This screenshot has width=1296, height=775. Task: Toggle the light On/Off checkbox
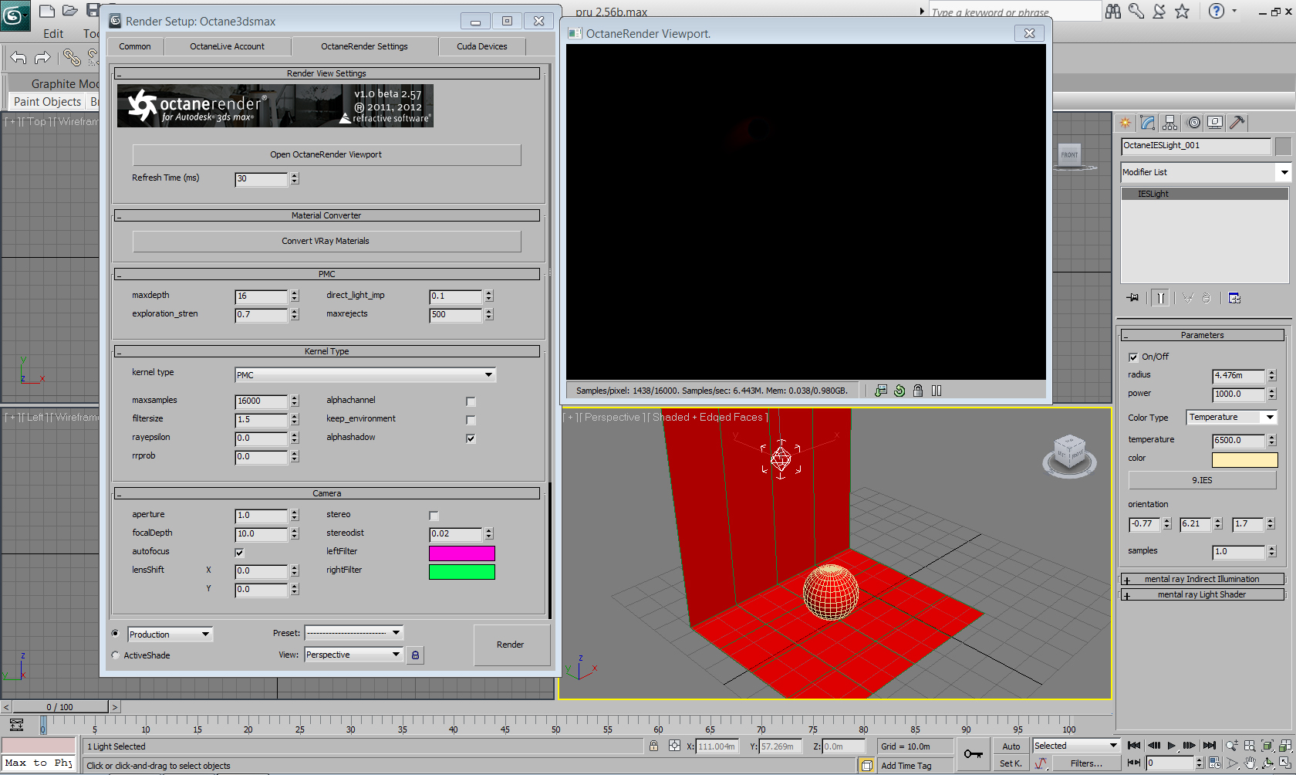pyautogui.click(x=1133, y=357)
